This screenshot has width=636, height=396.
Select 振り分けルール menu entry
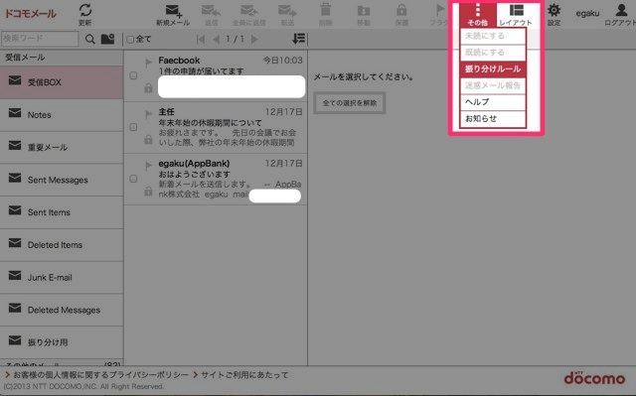click(493, 68)
